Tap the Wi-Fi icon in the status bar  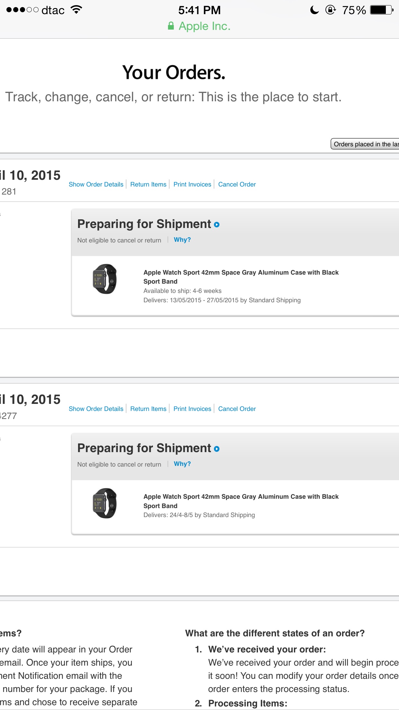point(76,10)
